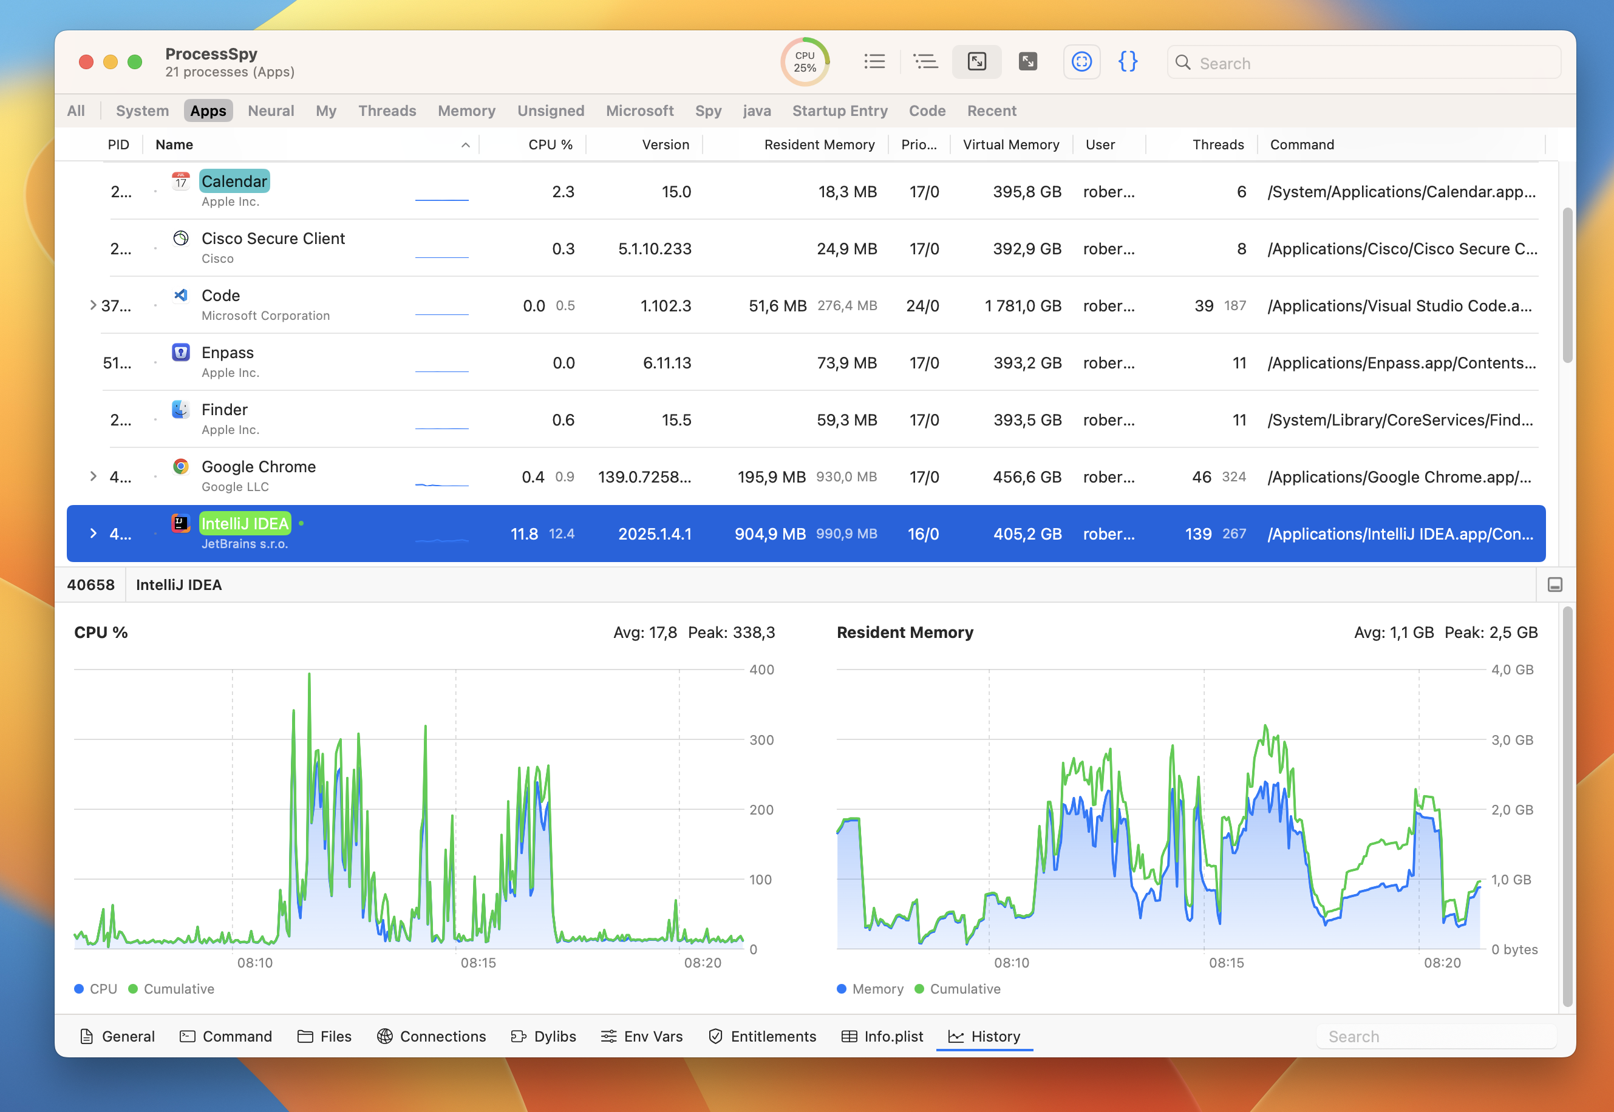1614x1112 pixels.
Task: Click the Google Chrome app icon
Action: pos(180,467)
